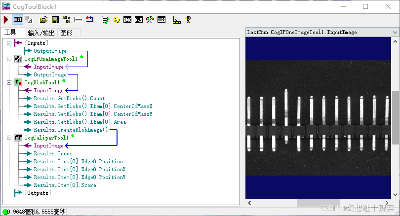Viewport: 400px width, 216px height.
Task: Select the [Outputs] tree item
Action: 38,193
